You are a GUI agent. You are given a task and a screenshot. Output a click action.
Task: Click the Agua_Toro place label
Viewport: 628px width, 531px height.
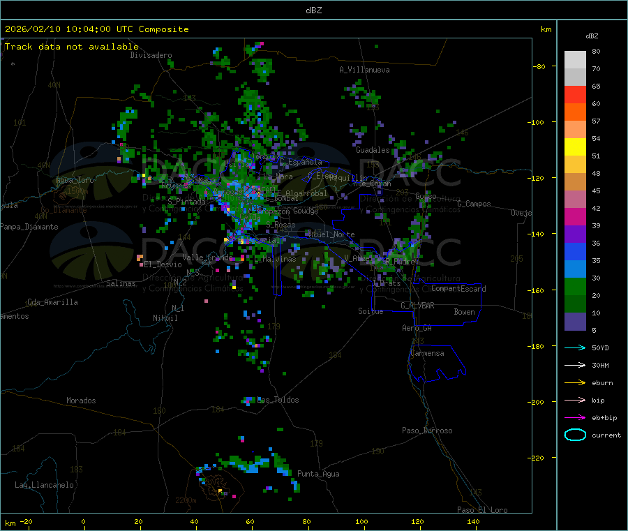75,180
